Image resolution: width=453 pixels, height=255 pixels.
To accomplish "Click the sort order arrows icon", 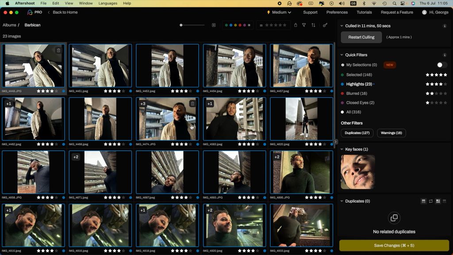I will [x=314, y=25].
